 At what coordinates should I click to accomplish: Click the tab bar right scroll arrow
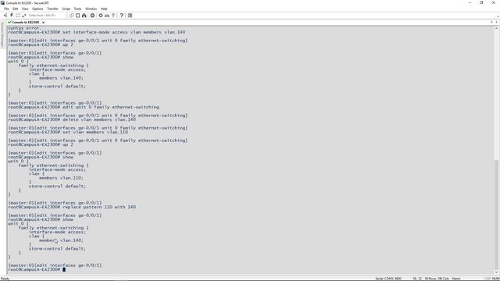click(x=497, y=23)
